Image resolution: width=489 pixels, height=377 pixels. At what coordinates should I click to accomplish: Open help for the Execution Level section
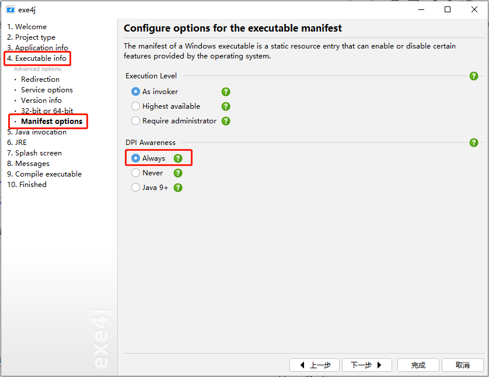pos(473,76)
